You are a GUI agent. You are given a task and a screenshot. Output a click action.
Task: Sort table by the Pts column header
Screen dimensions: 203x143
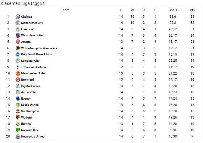tap(192, 10)
